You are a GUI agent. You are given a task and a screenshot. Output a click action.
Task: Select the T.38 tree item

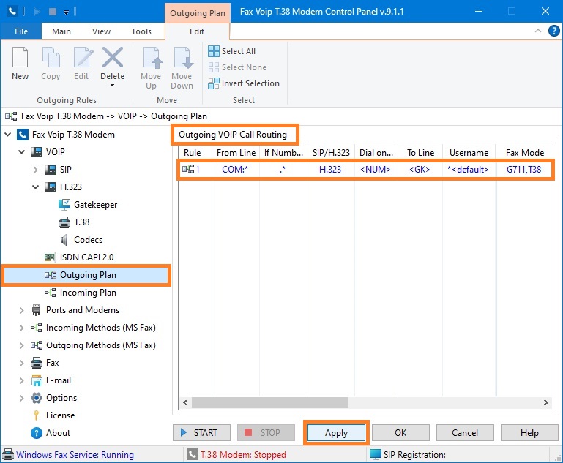tap(81, 222)
